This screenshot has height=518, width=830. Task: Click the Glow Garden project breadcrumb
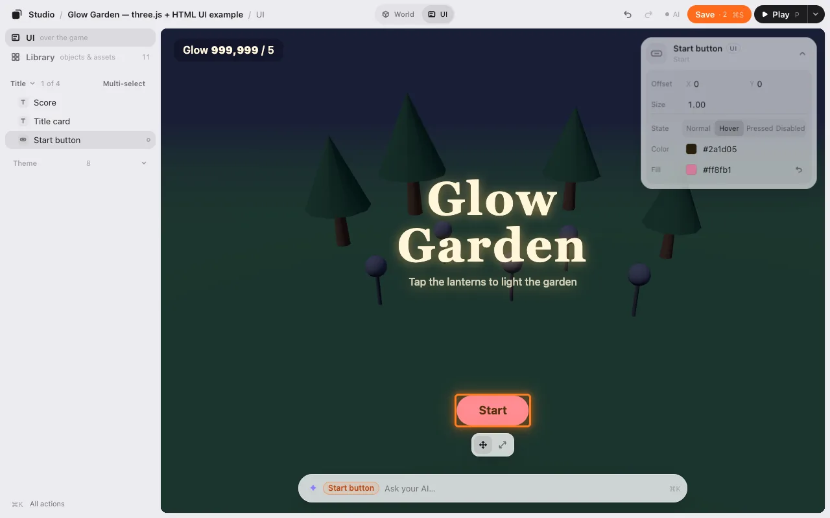[156, 14]
